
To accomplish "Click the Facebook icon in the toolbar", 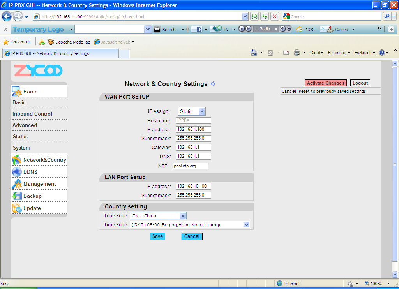I will 199,29.
